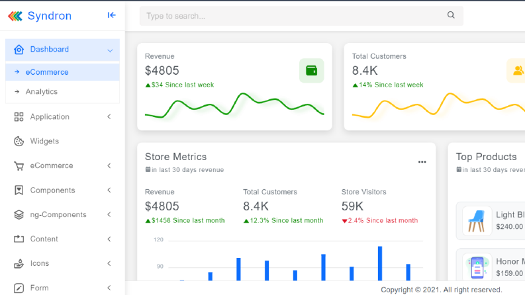Screen dimensions: 525x295
Task: Click the Form edit icon
Action: pyautogui.click(x=19, y=288)
